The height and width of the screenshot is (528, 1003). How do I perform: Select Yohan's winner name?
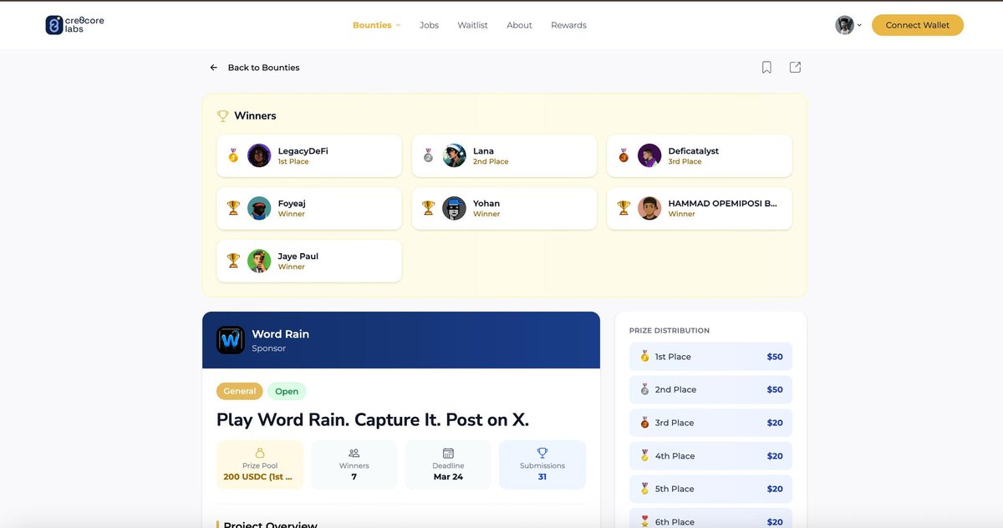tap(486, 203)
